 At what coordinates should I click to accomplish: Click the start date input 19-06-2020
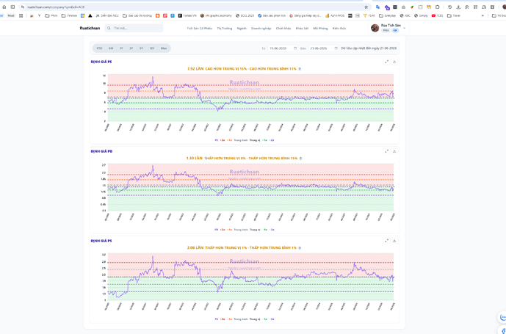click(282, 48)
